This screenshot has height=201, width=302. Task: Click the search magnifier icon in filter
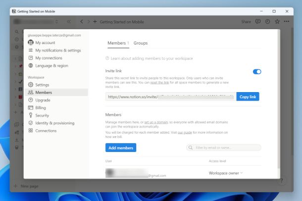click(191, 148)
